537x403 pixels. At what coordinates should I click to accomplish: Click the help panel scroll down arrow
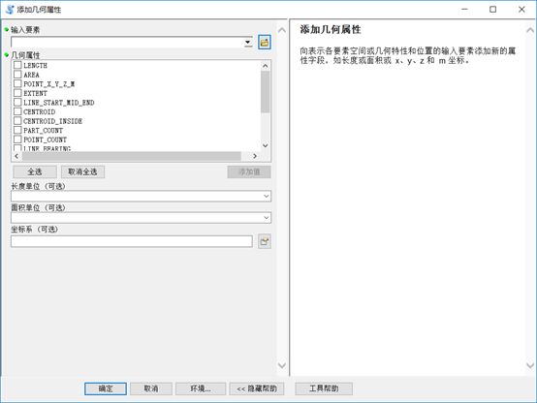click(x=530, y=365)
